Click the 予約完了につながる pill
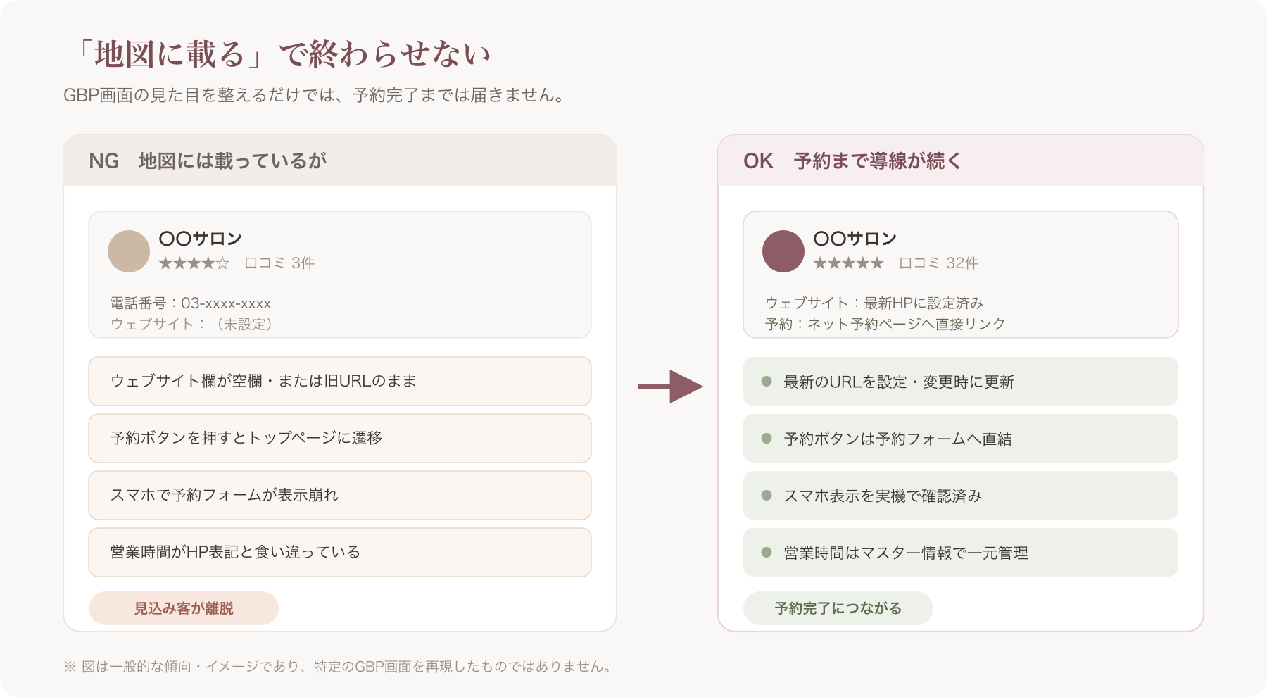This screenshot has width=1267, height=697. tap(838, 608)
